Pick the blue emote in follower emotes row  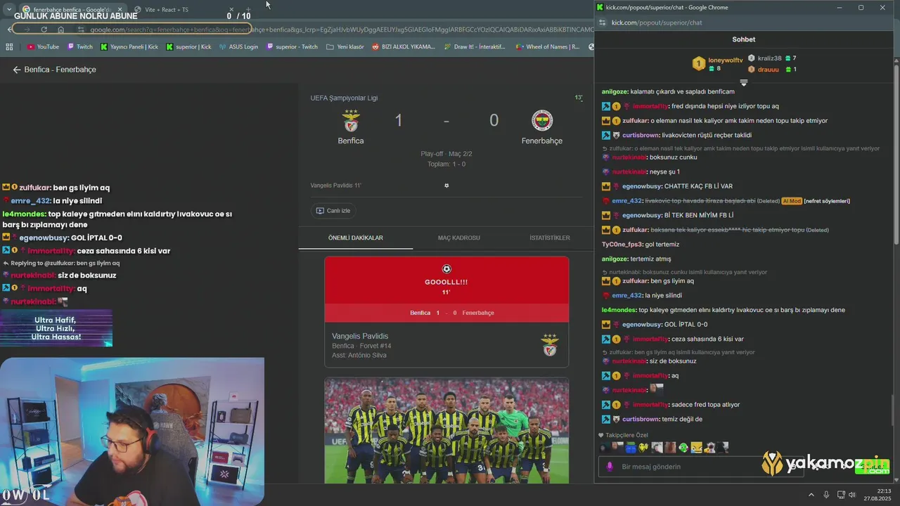(631, 448)
